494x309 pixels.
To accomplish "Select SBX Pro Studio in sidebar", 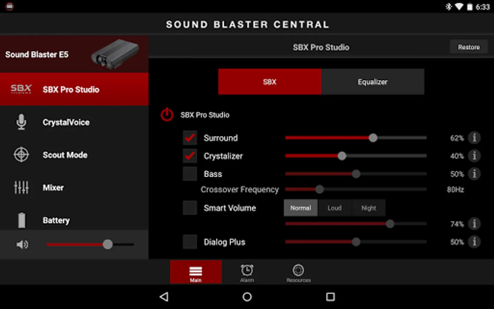I will coord(74,89).
